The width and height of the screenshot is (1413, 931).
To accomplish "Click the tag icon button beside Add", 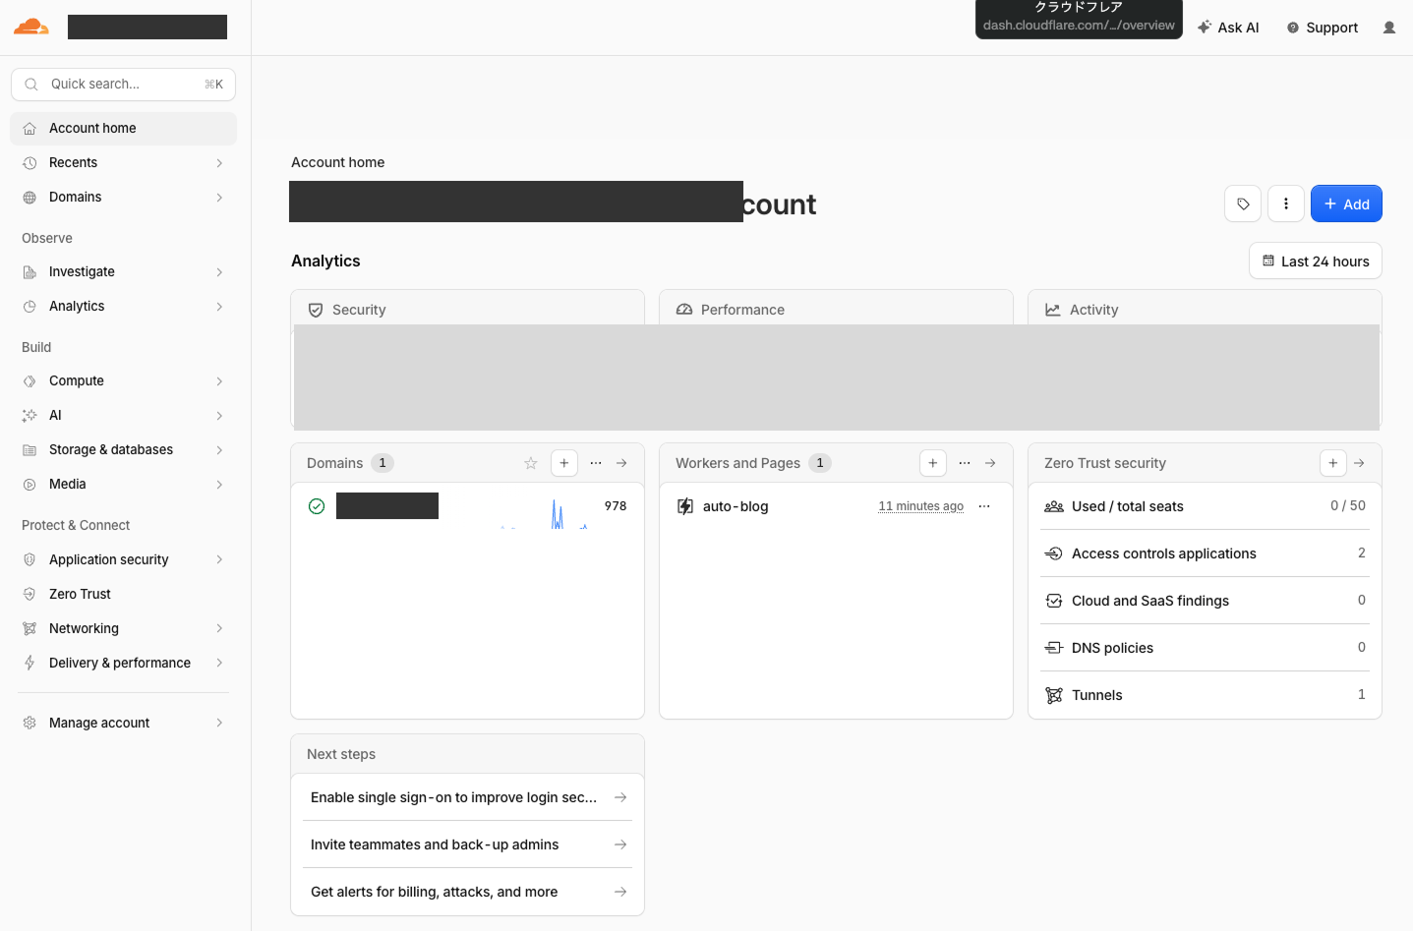I will [x=1243, y=204].
